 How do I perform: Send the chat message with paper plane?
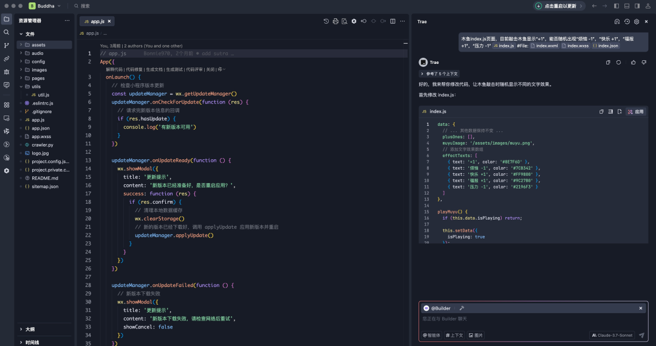point(641,335)
